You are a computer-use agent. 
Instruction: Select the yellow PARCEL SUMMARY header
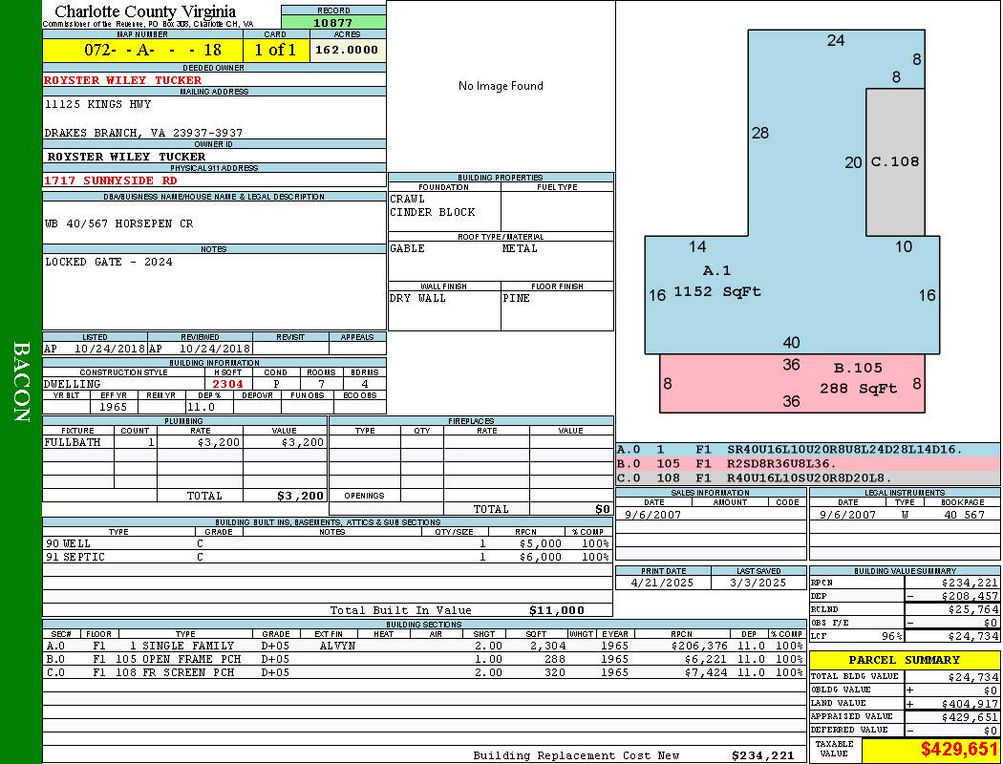point(904,660)
